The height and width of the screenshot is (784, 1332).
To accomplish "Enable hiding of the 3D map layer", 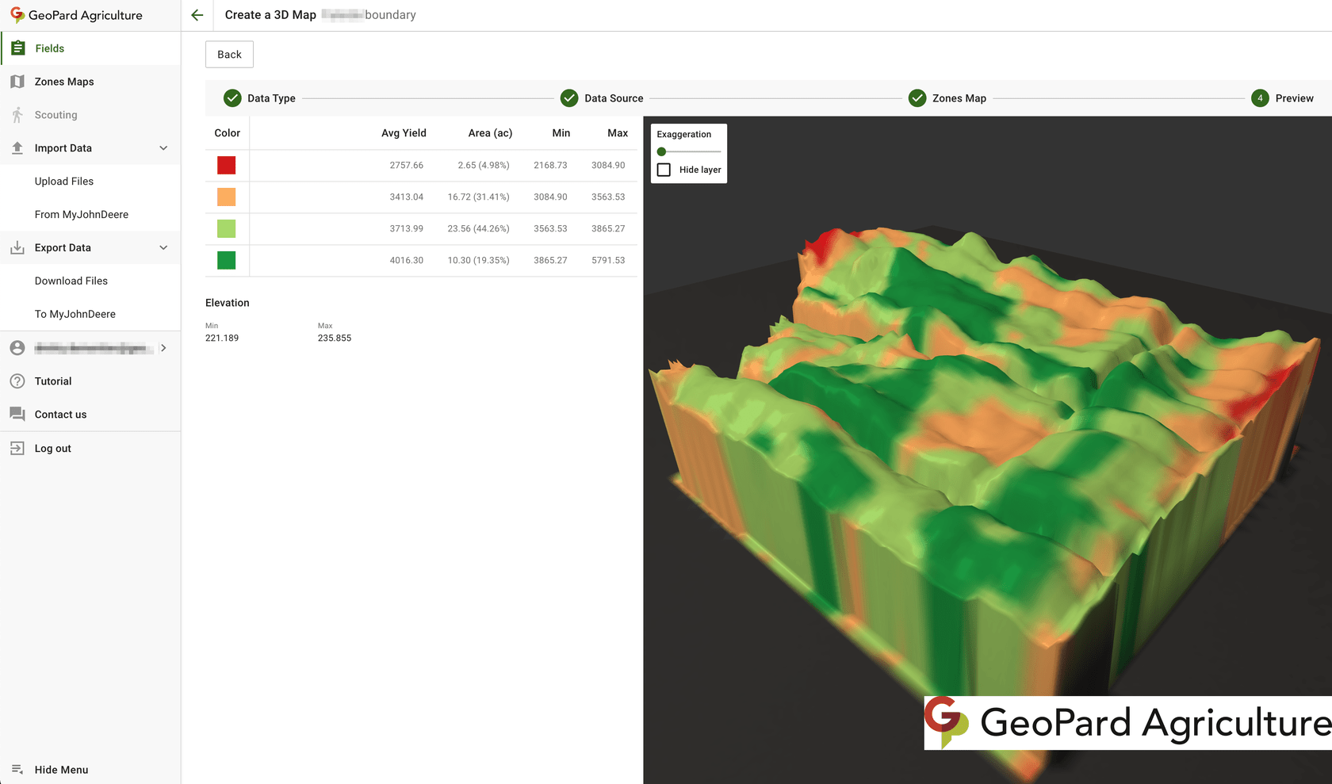I will pyautogui.click(x=664, y=170).
